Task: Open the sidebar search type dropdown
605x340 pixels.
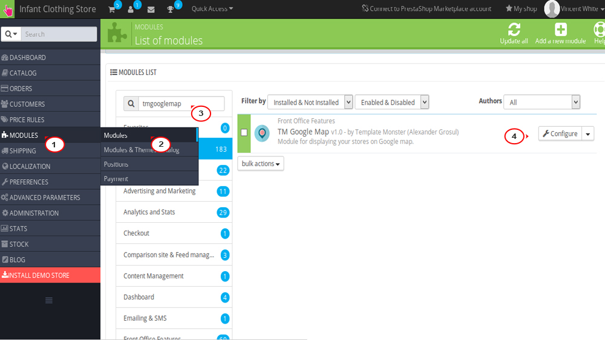Action: [x=11, y=34]
